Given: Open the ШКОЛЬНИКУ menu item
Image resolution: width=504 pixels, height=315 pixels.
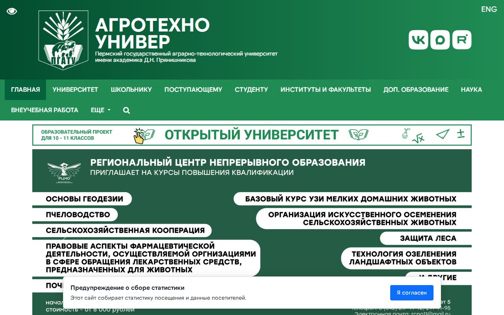Looking at the screenshot, I should (x=131, y=90).
